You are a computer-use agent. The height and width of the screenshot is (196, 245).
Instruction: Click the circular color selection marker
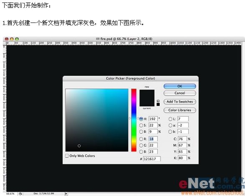tap(79, 146)
